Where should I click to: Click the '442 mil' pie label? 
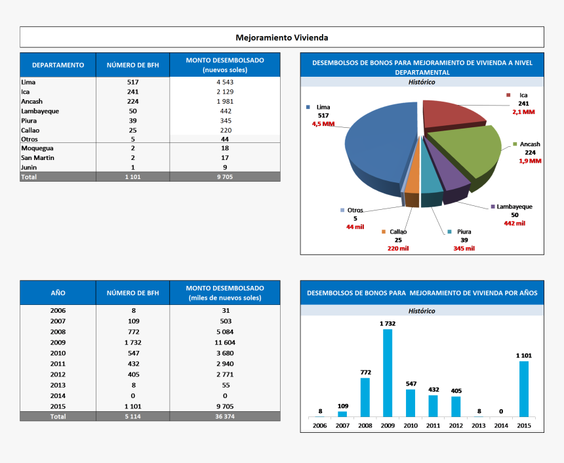(514, 224)
